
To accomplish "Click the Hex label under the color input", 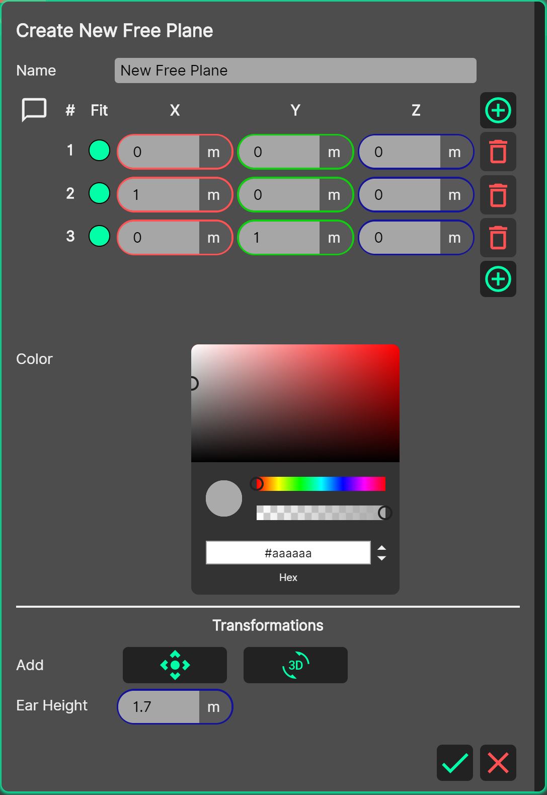I will point(288,577).
